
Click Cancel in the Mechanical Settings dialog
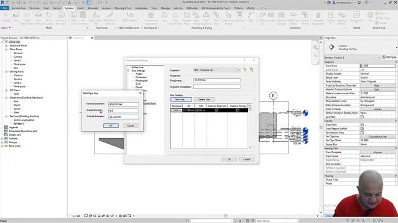pyautogui.click(x=247, y=159)
